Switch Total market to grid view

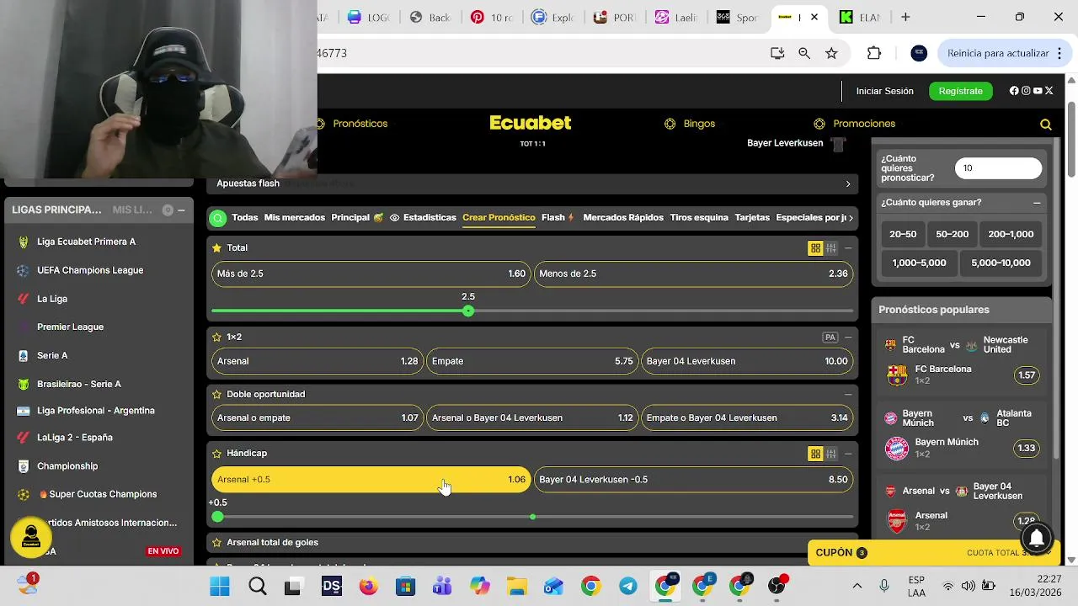point(815,248)
